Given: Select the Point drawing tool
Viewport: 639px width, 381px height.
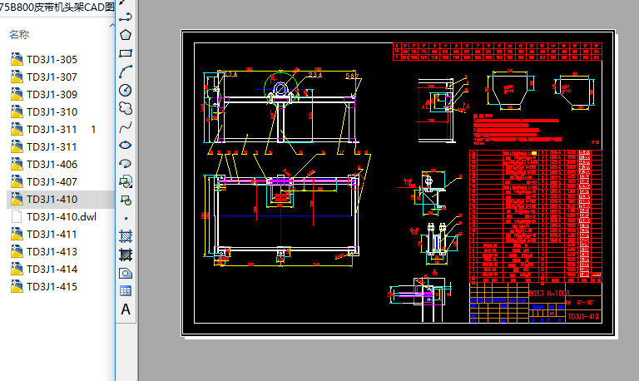Looking at the screenshot, I should pyautogui.click(x=126, y=219).
